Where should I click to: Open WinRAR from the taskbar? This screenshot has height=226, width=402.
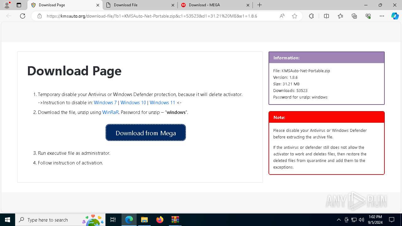175,220
